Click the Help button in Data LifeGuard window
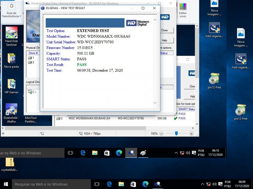253x189 pixels. [167, 40]
